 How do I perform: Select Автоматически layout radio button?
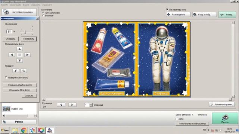pos(43,13)
